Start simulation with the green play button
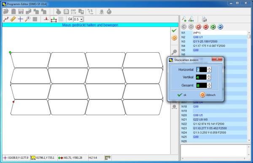Screen dimensions: 253x163 (213, 27)
